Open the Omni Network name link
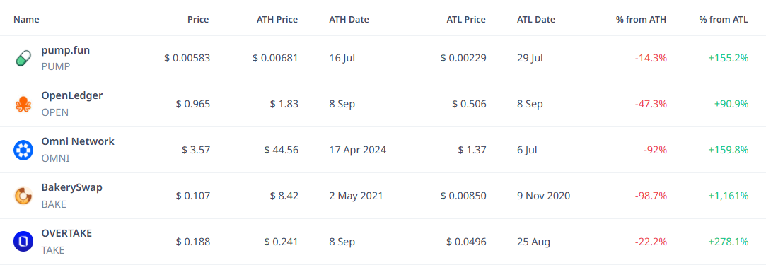This screenshot has height=265, width=766. (x=78, y=141)
